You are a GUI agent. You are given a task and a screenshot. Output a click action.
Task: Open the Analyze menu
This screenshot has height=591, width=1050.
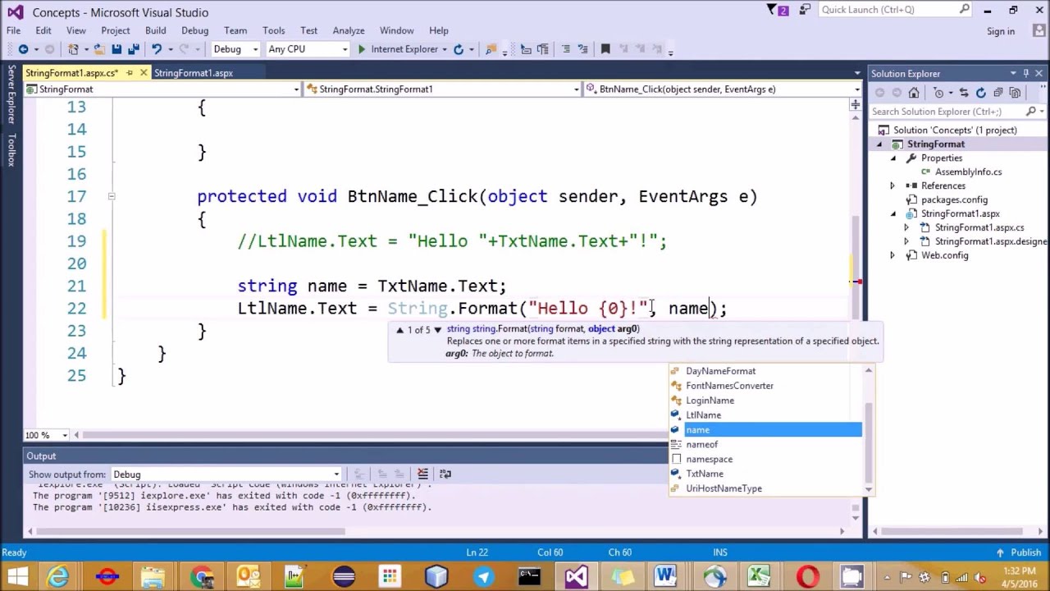click(x=349, y=30)
